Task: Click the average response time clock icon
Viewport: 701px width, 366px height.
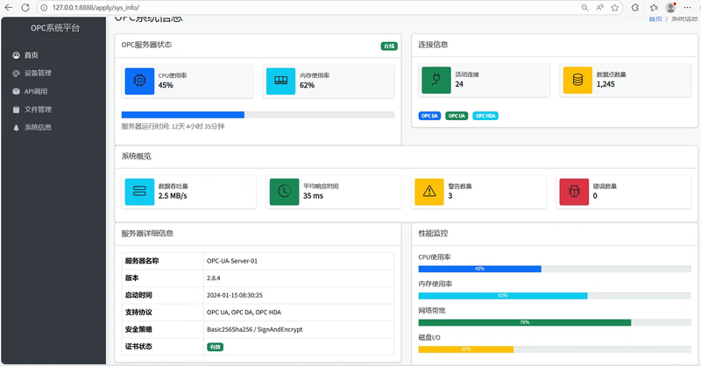Action: click(284, 191)
